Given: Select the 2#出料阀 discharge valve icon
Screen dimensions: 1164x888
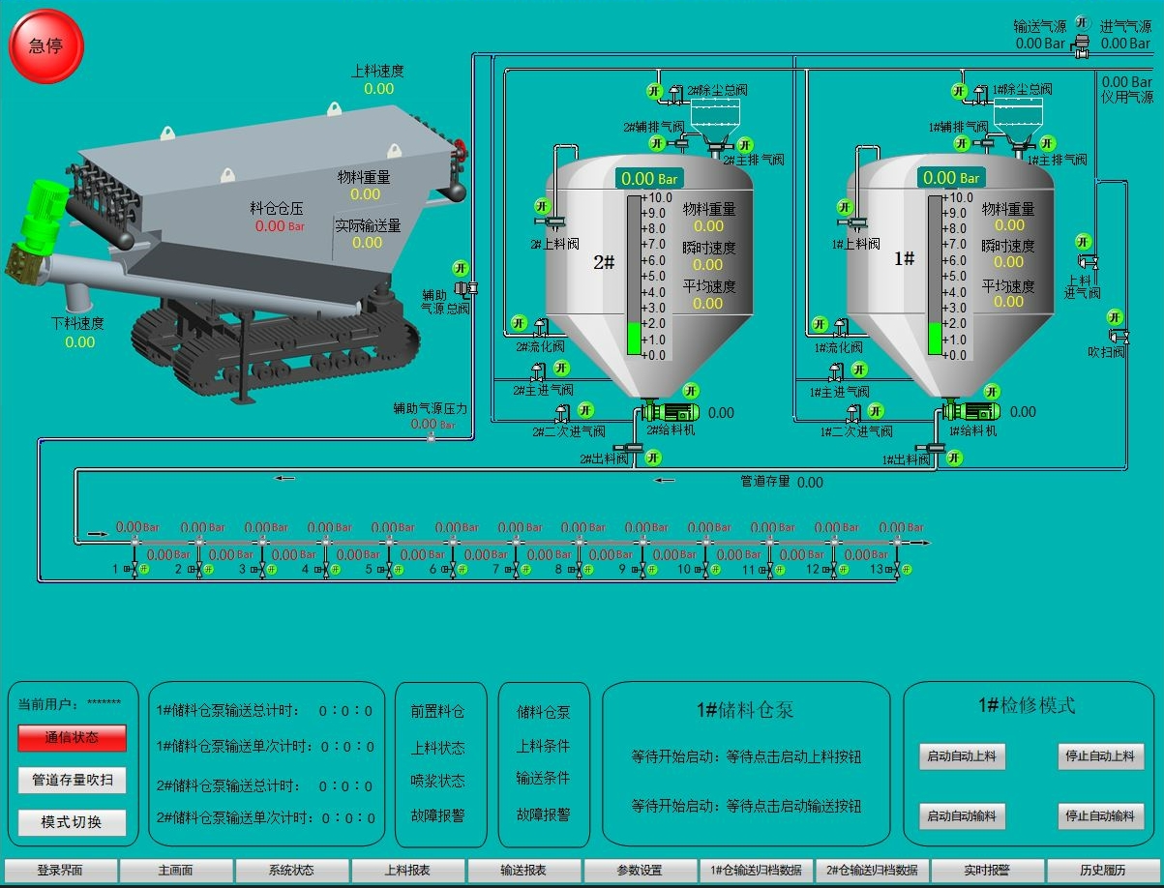Looking at the screenshot, I should (x=635, y=447).
